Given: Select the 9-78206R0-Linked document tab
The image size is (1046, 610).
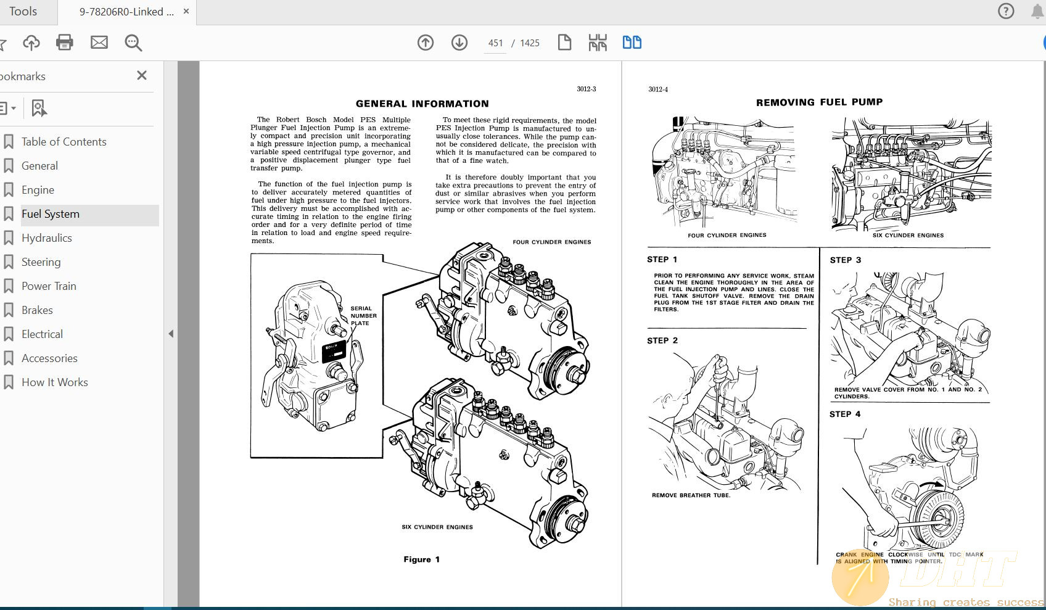Looking at the screenshot, I should coord(126,12).
